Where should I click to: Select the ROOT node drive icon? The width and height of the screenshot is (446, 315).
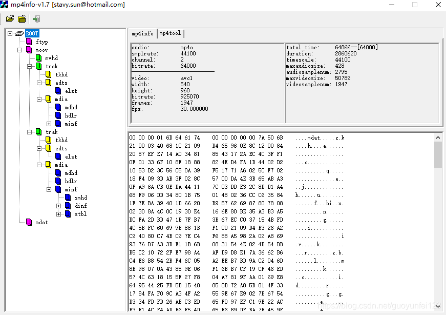pos(19,33)
